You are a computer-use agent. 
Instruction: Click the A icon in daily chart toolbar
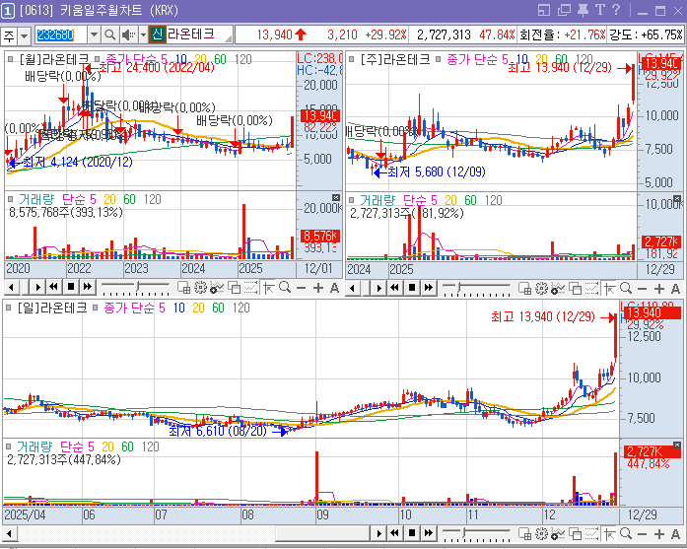675,534
